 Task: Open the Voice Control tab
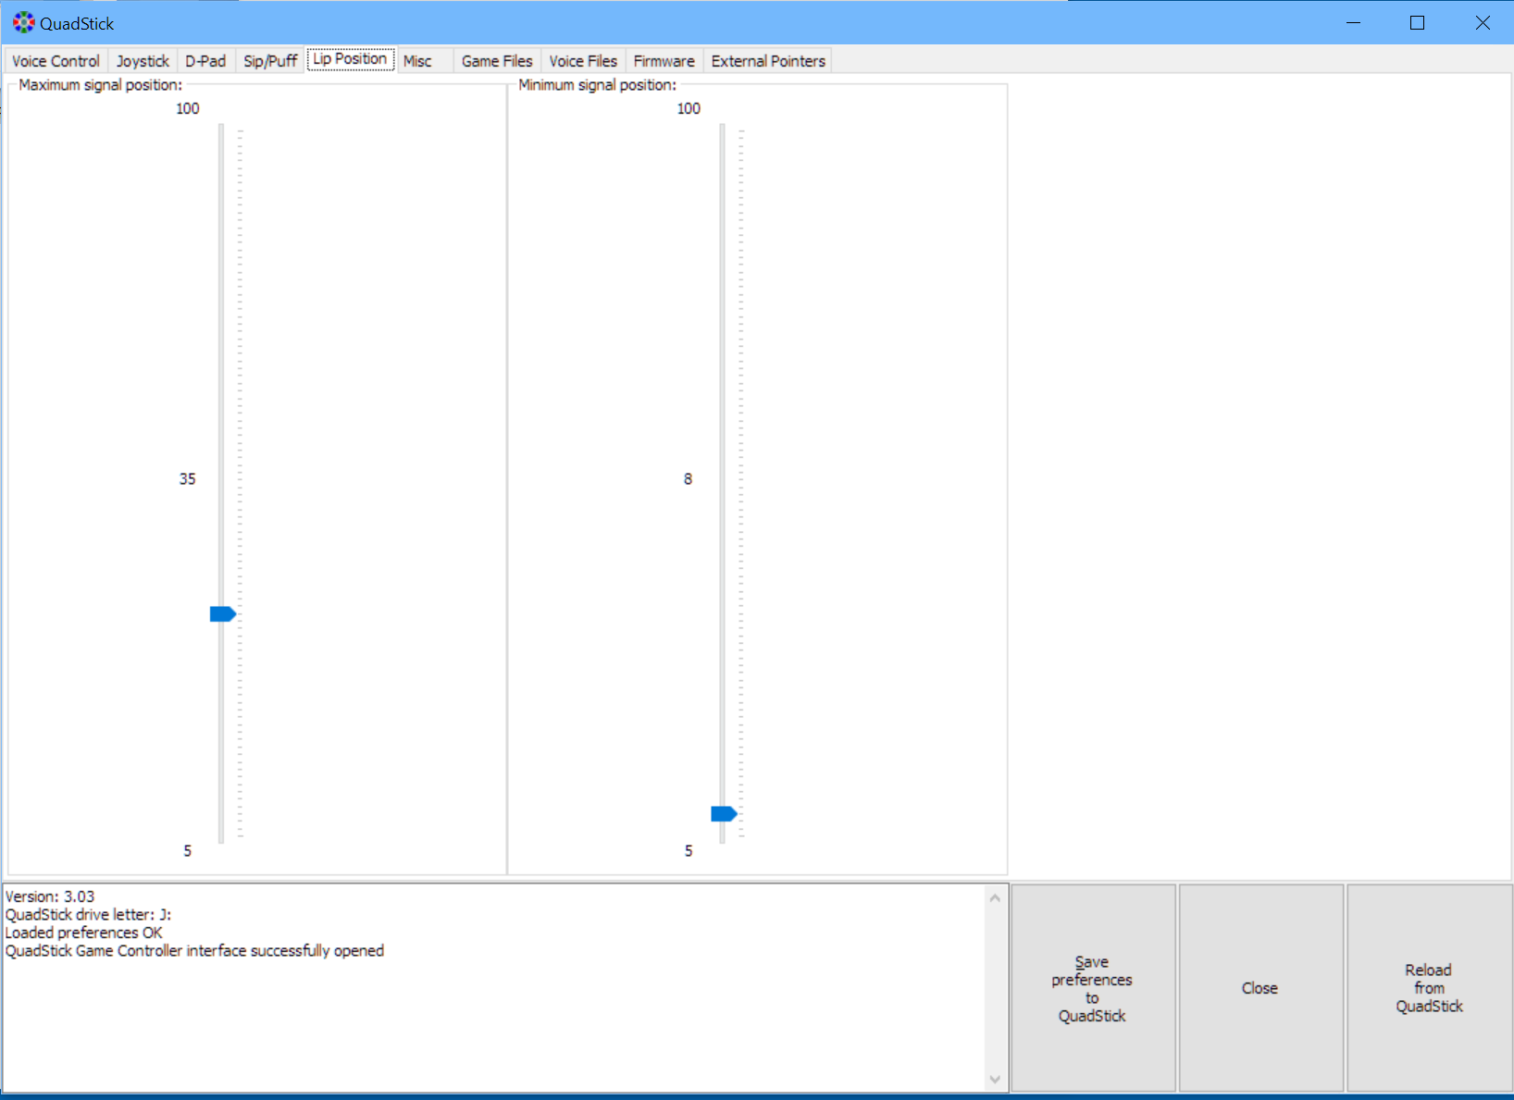pos(56,61)
